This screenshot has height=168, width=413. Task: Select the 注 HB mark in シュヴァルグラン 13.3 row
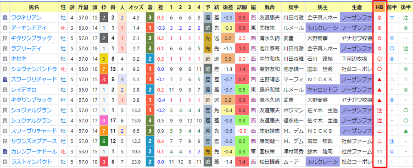380,110
